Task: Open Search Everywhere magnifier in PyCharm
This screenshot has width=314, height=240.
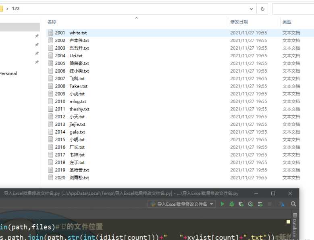Action: [293, 204]
